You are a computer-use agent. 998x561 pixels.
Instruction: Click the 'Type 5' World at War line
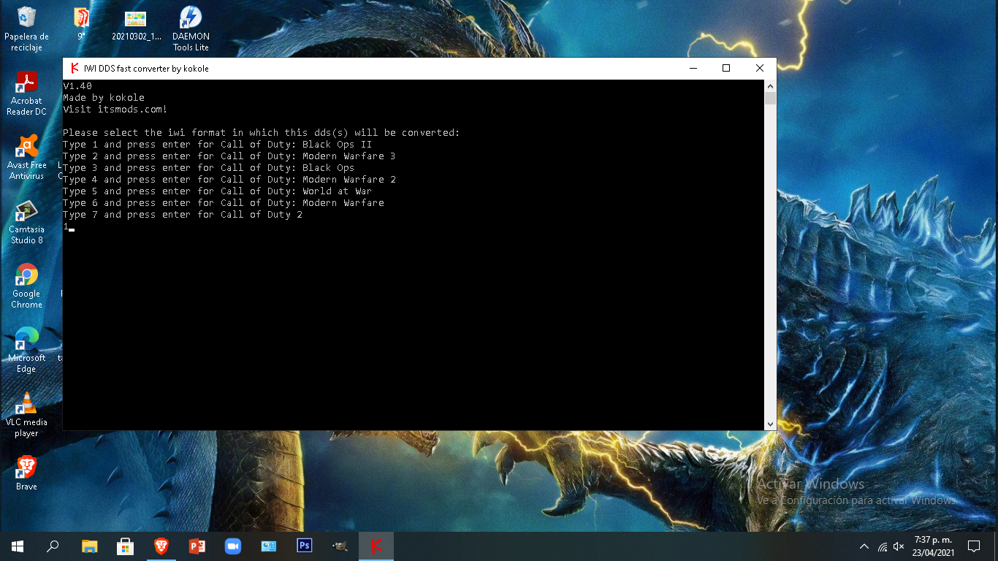(x=218, y=191)
